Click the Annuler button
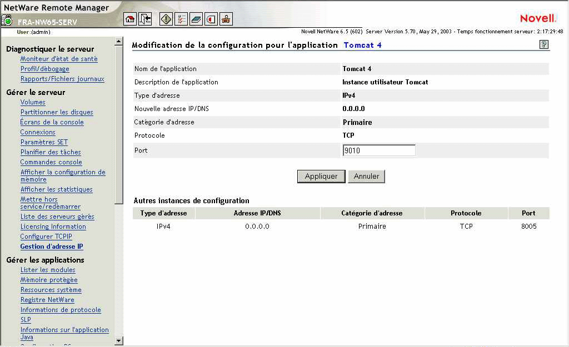569x347 pixels. [367, 176]
